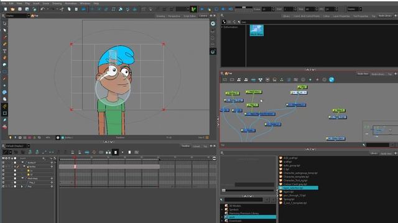
Task: Click the Paste clipboard icon
Action: coord(76,9)
